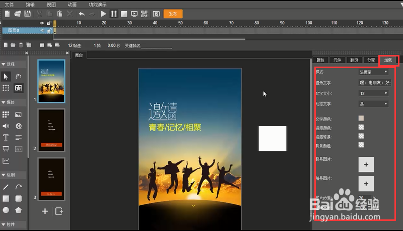Open the 视图 menu
The image size is (403, 231).
51,5
